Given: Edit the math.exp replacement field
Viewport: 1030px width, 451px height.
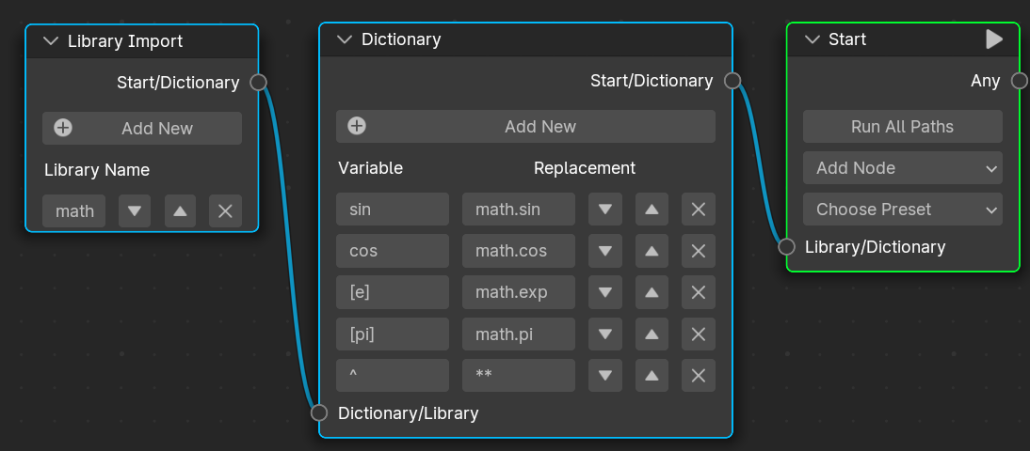Looking at the screenshot, I should pyautogui.click(x=518, y=292).
